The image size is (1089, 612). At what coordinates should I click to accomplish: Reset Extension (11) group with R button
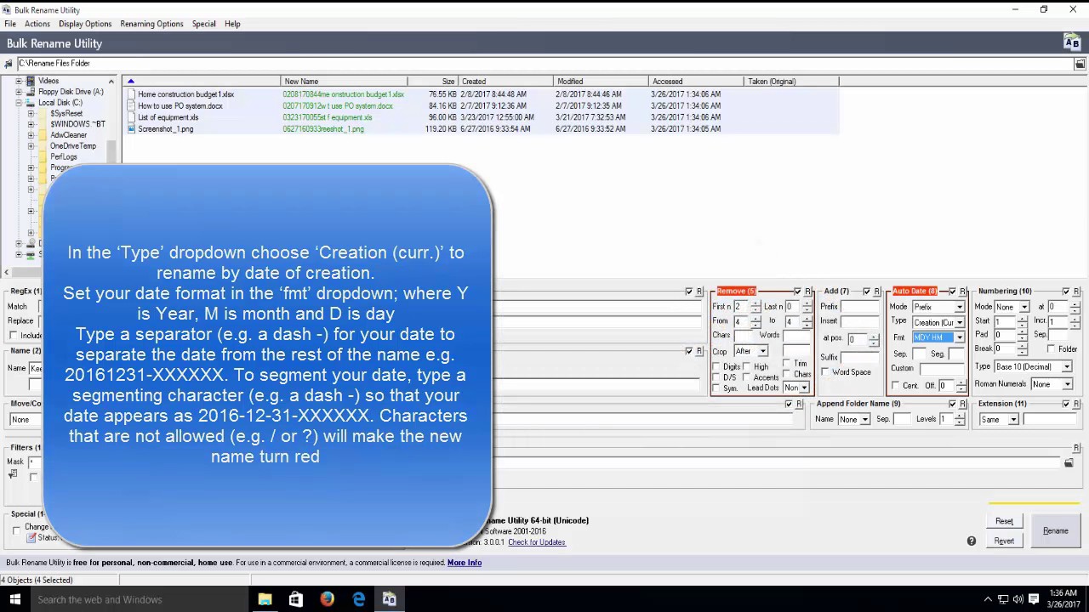(x=1076, y=404)
